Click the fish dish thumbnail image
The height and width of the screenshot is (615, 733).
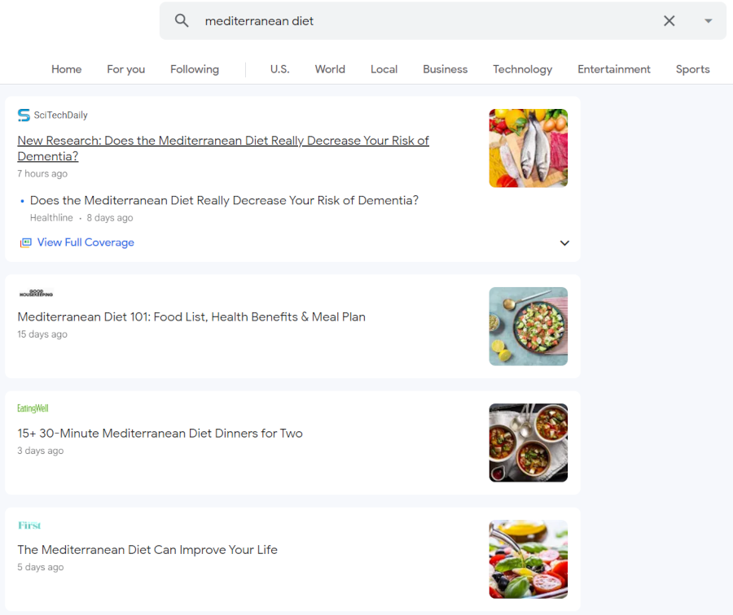click(528, 148)
